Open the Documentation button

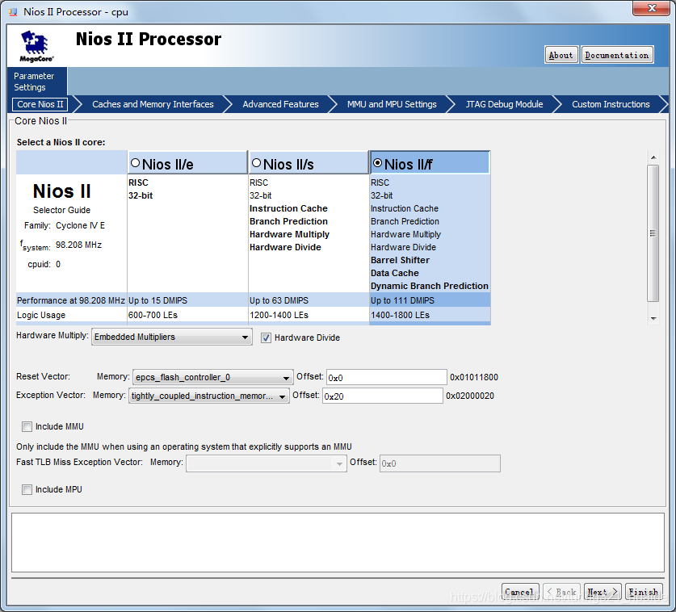click(x=617, y=55)
